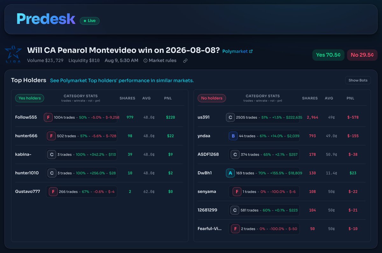
Task: Click the SHARES column header under Yes holders
Action: [x=127, y=98]
